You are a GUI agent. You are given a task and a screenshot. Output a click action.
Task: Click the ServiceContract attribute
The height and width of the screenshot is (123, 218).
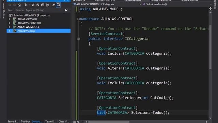(107, 33)
